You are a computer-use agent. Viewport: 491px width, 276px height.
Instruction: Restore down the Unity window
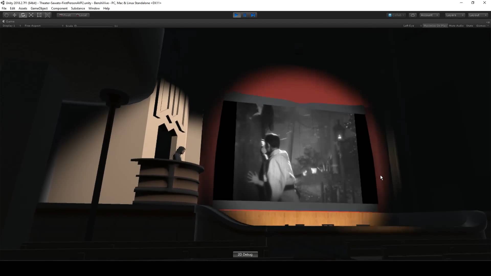click(473, 3)
